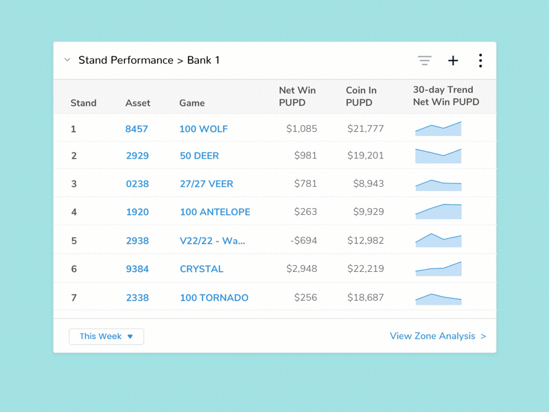Click the 27/27 VEER game name
549x412 pixels.
206,184
